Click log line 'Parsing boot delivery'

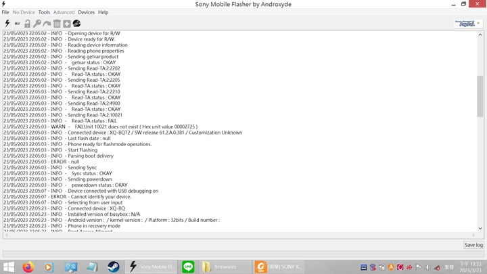coord(58,156)
